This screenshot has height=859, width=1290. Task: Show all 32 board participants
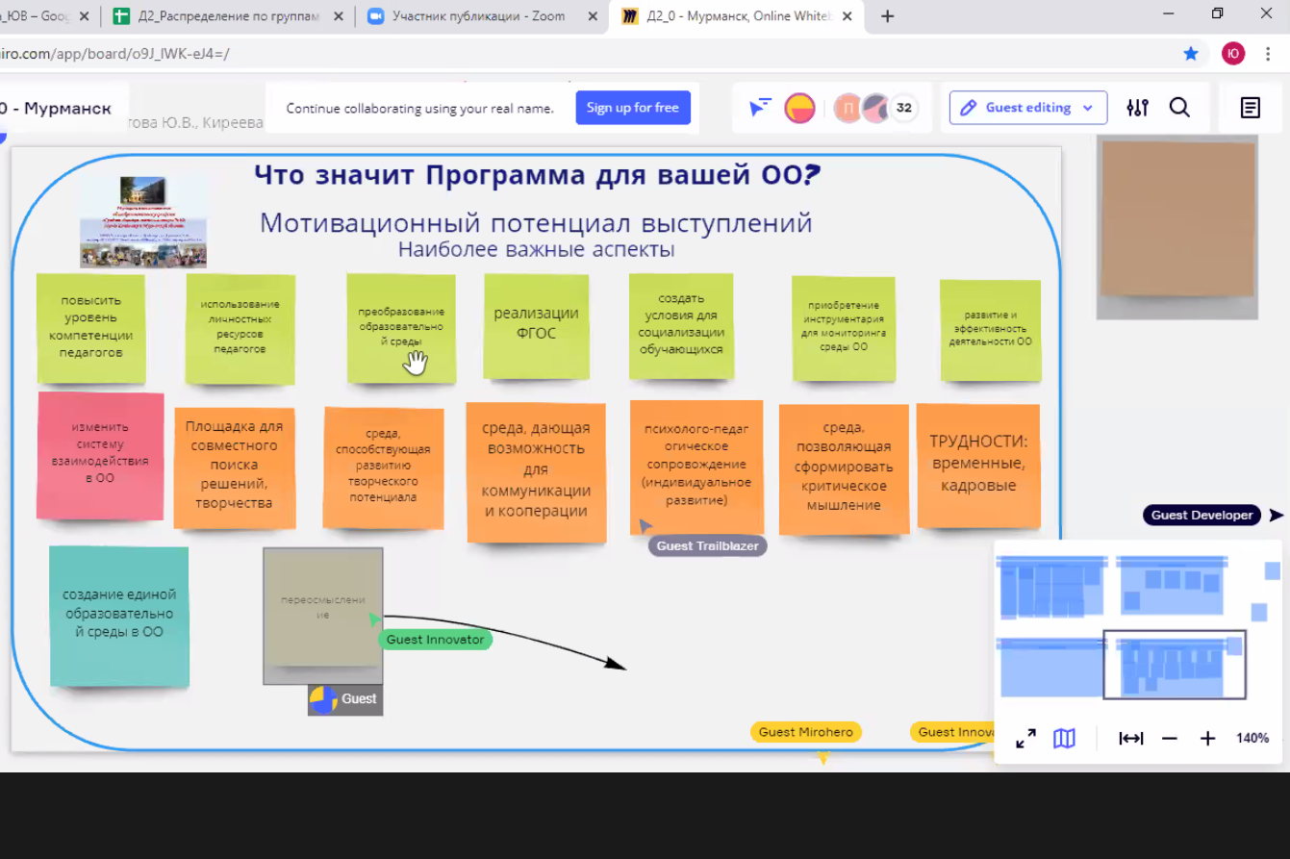tap(903, 108)
